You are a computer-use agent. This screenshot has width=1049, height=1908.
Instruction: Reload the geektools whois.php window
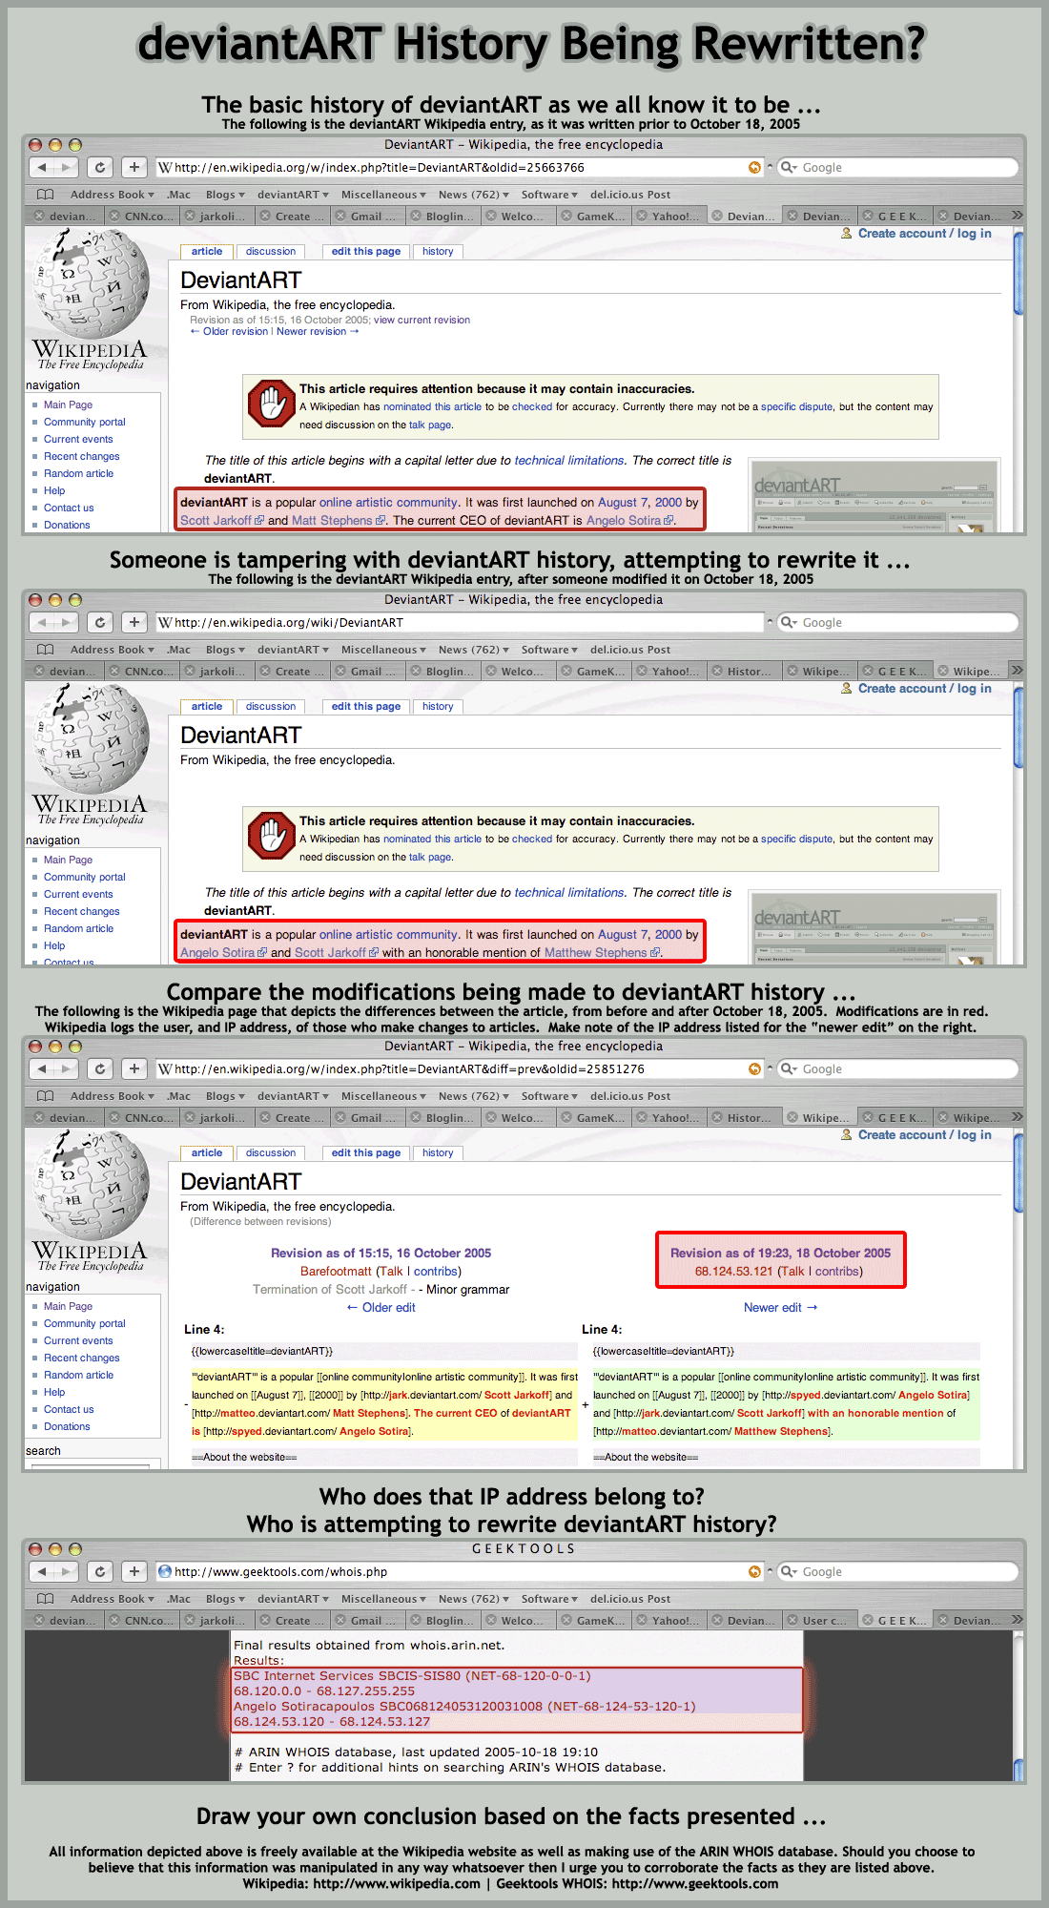tap(100, 1571)
